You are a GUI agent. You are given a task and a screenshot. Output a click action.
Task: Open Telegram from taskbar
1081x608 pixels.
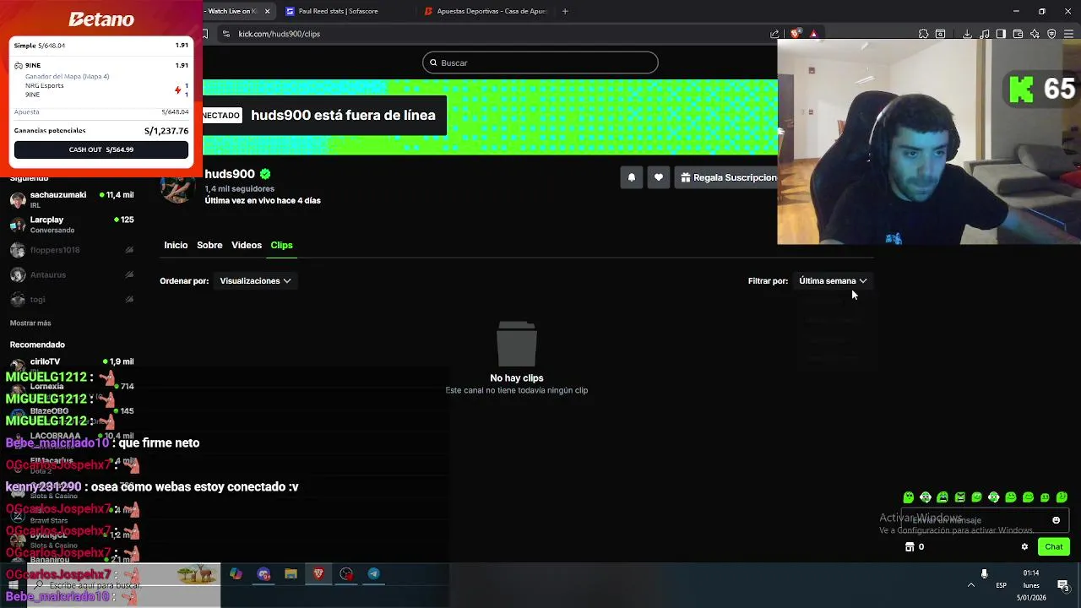[x=373, y=574]
